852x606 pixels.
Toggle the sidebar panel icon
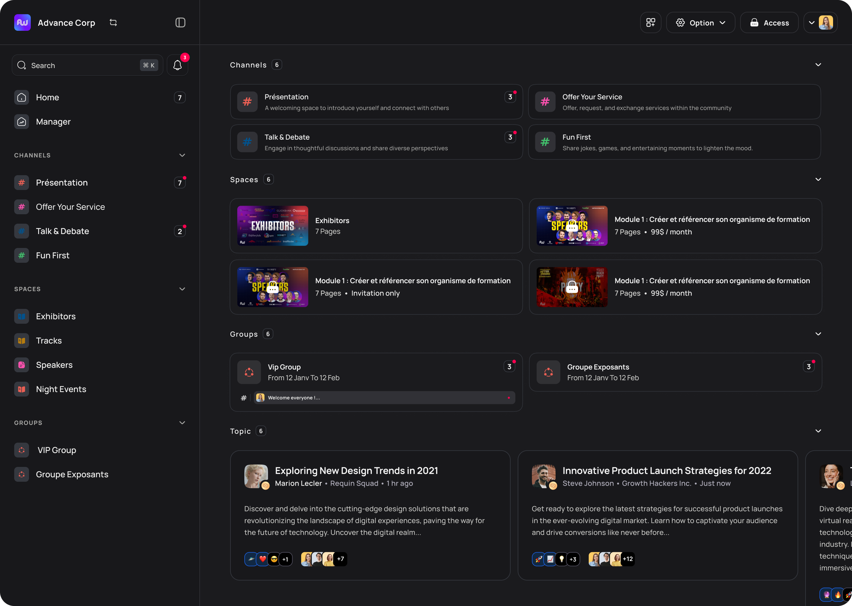(180, 23)
